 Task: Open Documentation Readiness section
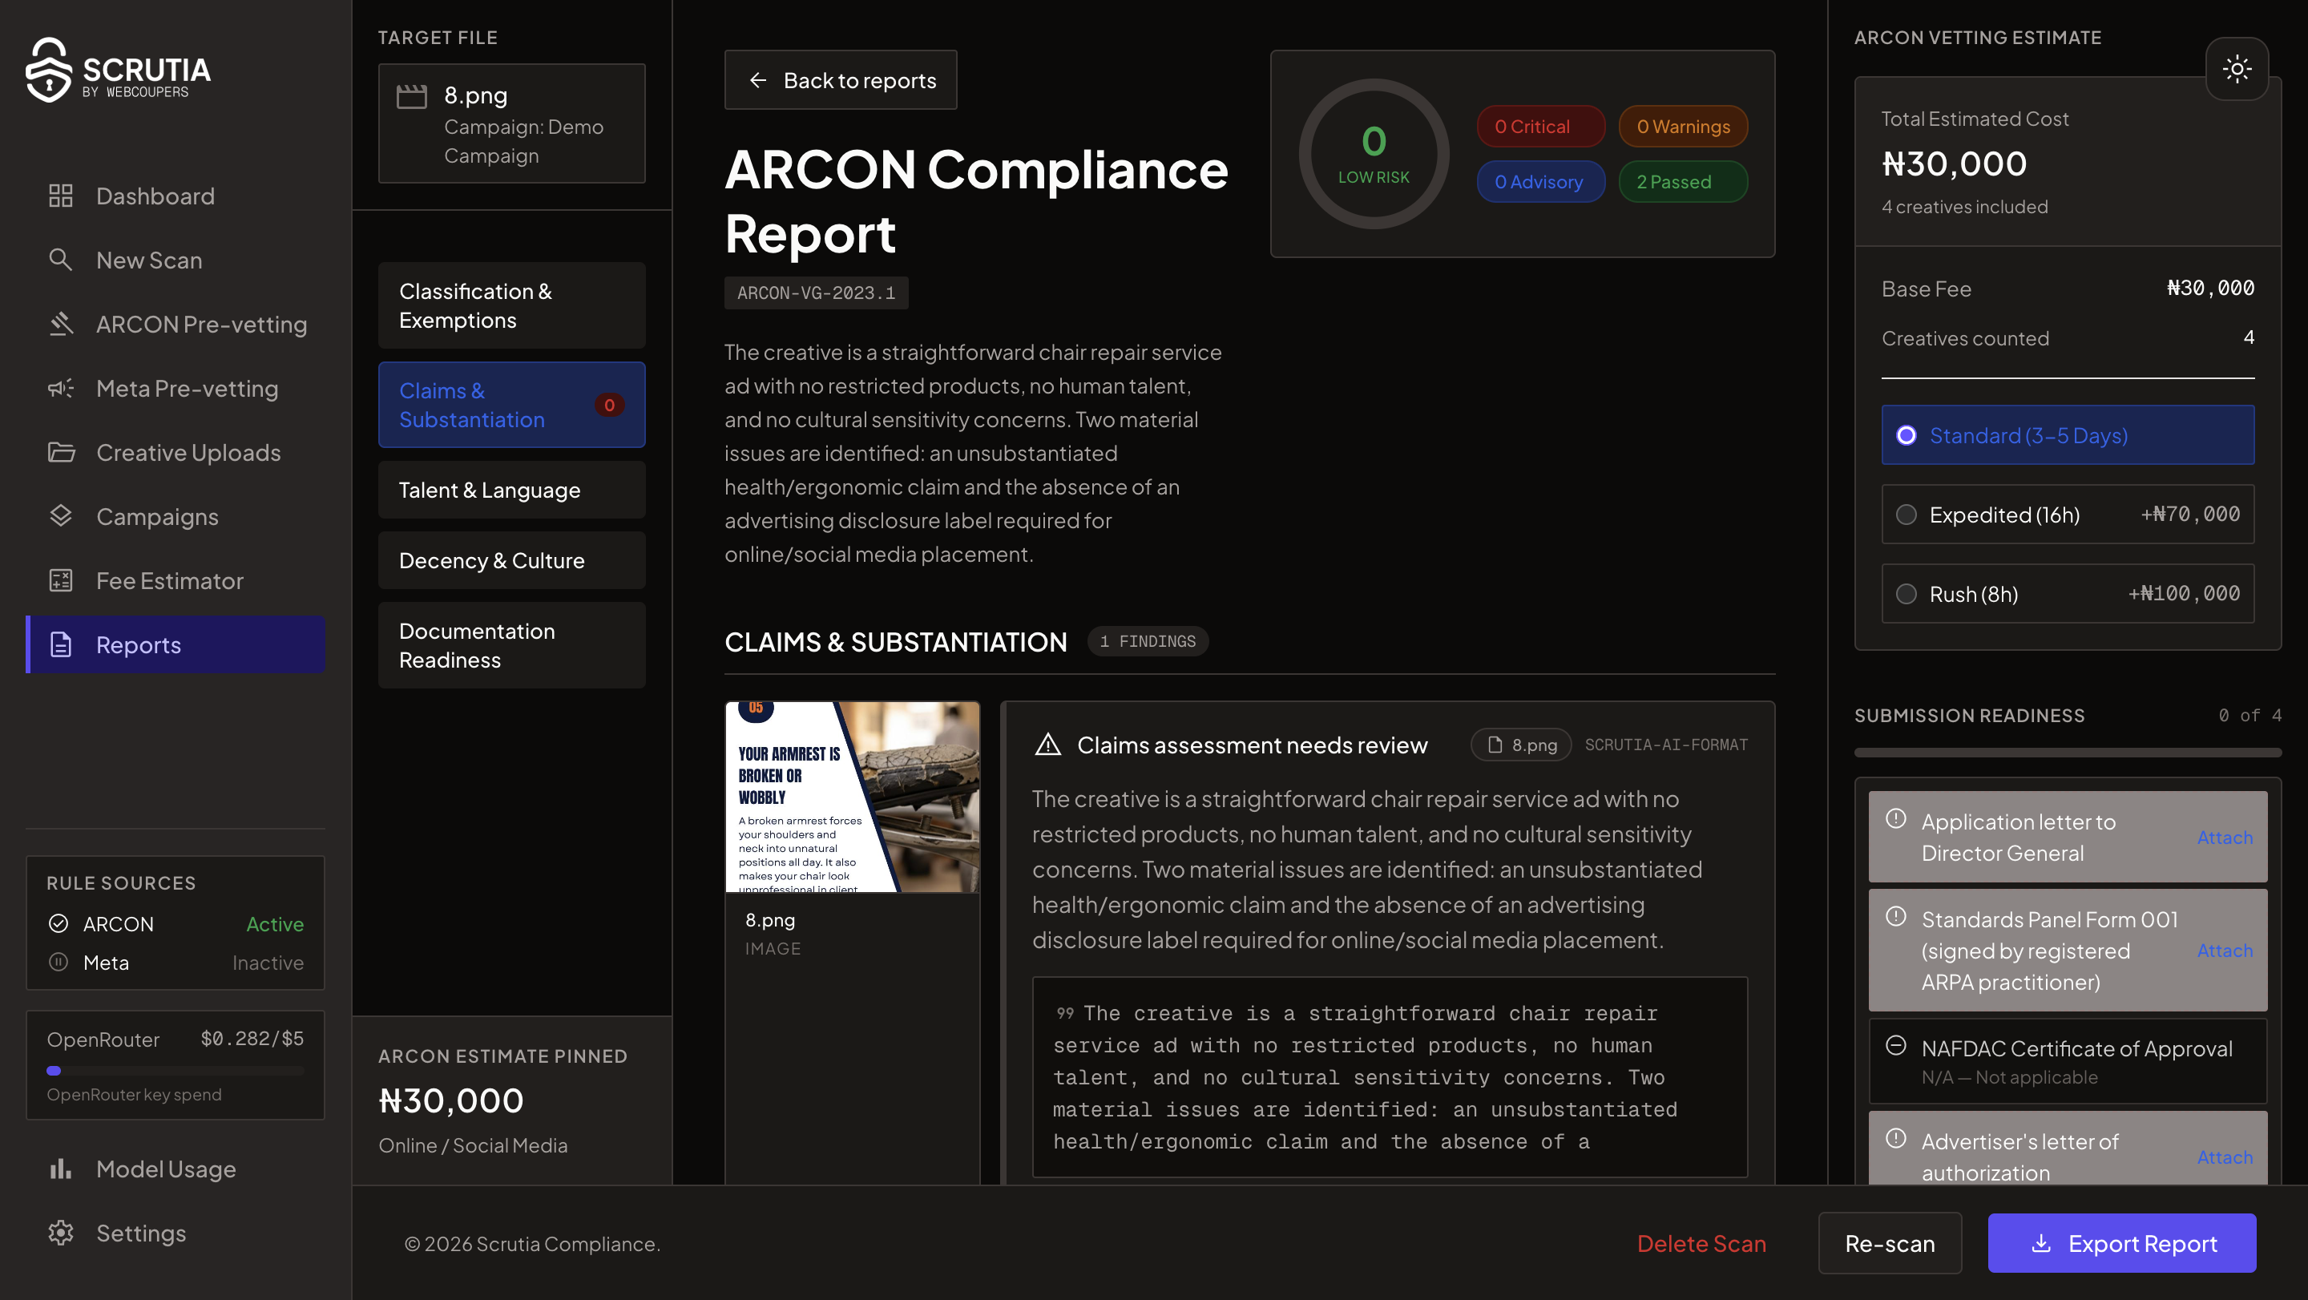511,645
